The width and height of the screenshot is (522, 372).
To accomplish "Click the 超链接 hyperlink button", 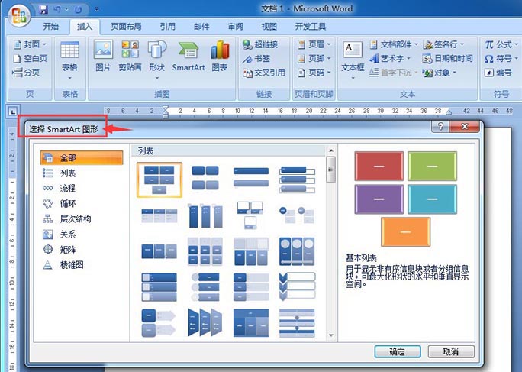I will click(260, 44).
